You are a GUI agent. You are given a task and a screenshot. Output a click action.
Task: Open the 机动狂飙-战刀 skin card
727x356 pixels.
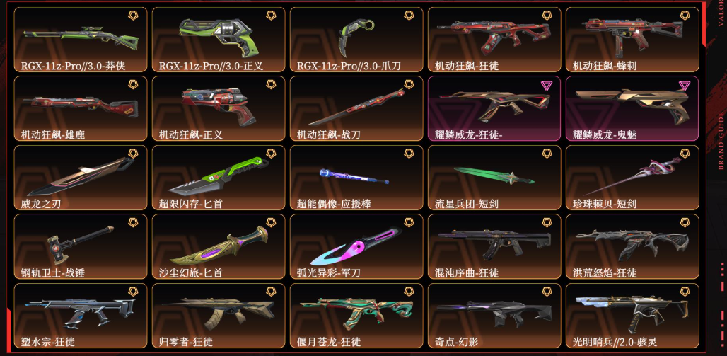point(356,108)
